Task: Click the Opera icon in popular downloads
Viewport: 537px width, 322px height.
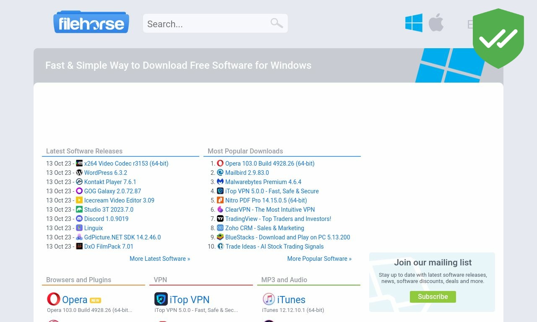Action: pyautogui.click(x=220, y=163)
